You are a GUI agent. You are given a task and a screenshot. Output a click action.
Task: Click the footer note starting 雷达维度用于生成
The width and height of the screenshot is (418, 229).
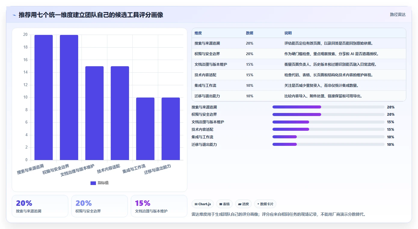[278, 215]
